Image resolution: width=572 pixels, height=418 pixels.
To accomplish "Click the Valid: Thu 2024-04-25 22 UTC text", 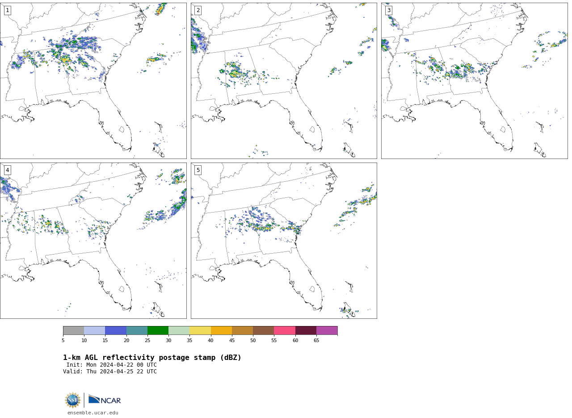I will pos(110,372).
